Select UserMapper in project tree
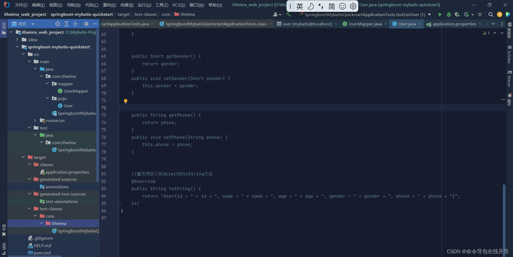This screenshot has height=257, width=513. click(x=76, y=91)
